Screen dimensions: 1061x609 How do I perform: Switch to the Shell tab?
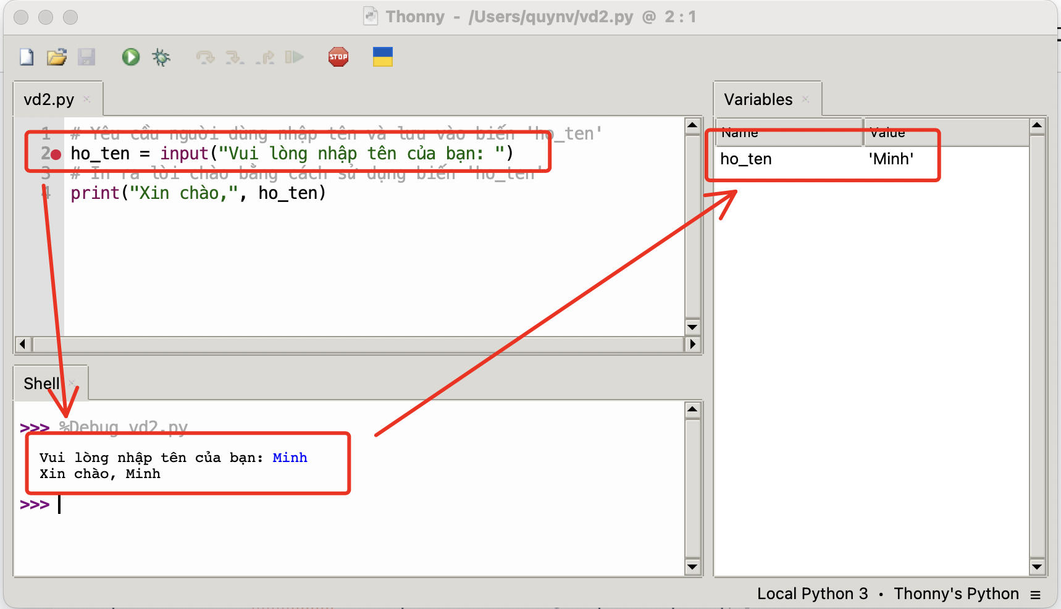coord(41,383)
